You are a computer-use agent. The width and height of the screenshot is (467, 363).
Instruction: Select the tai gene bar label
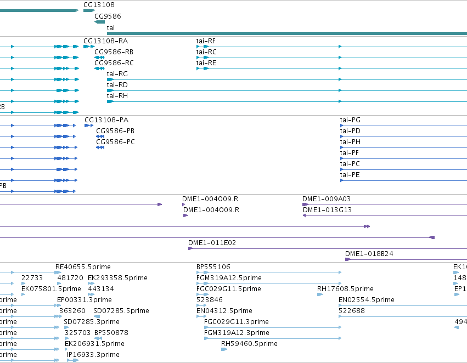(x=110, y=27)
